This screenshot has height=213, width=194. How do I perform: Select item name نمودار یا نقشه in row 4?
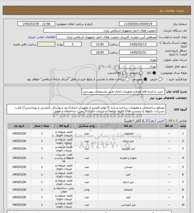click(128, 158)
